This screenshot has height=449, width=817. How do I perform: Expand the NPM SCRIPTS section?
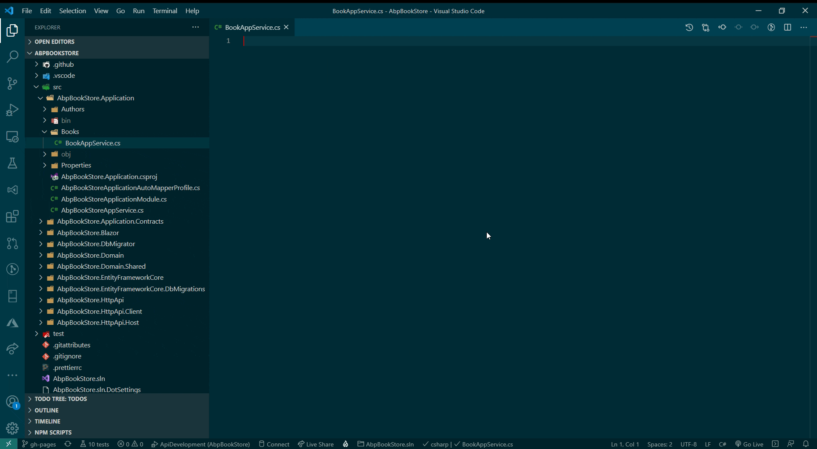pos(117,432)
